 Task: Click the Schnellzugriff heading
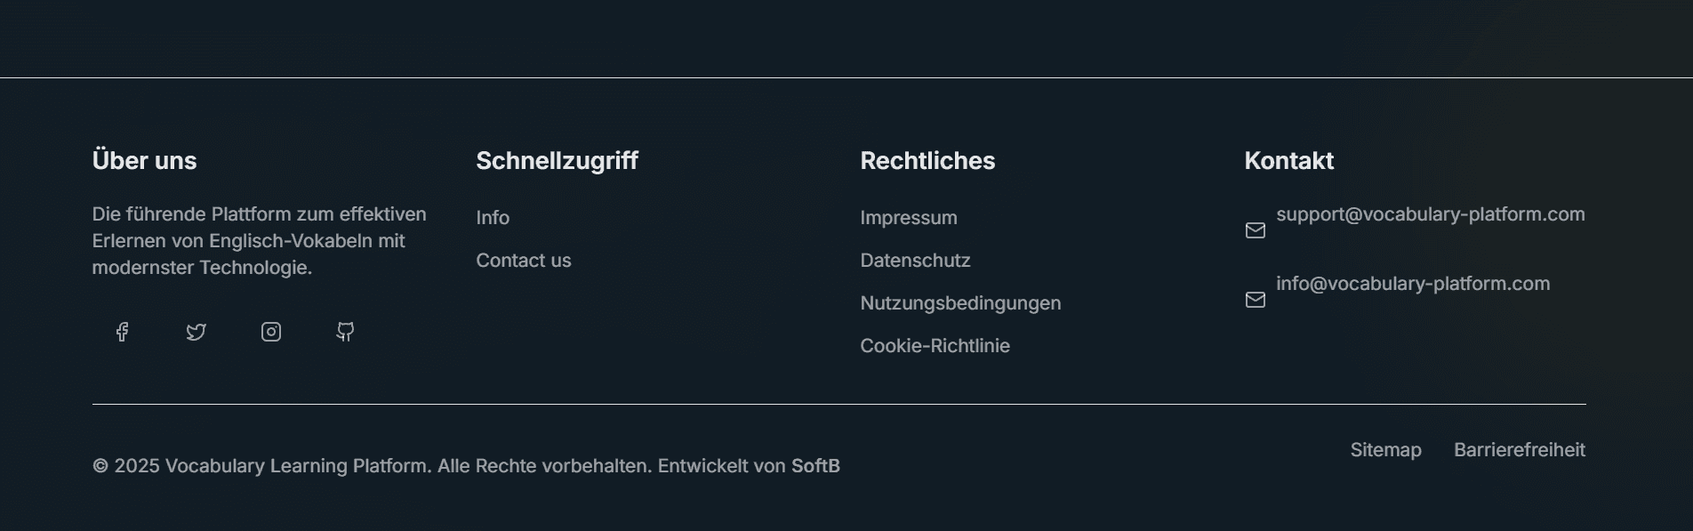[x=557, y=161]
